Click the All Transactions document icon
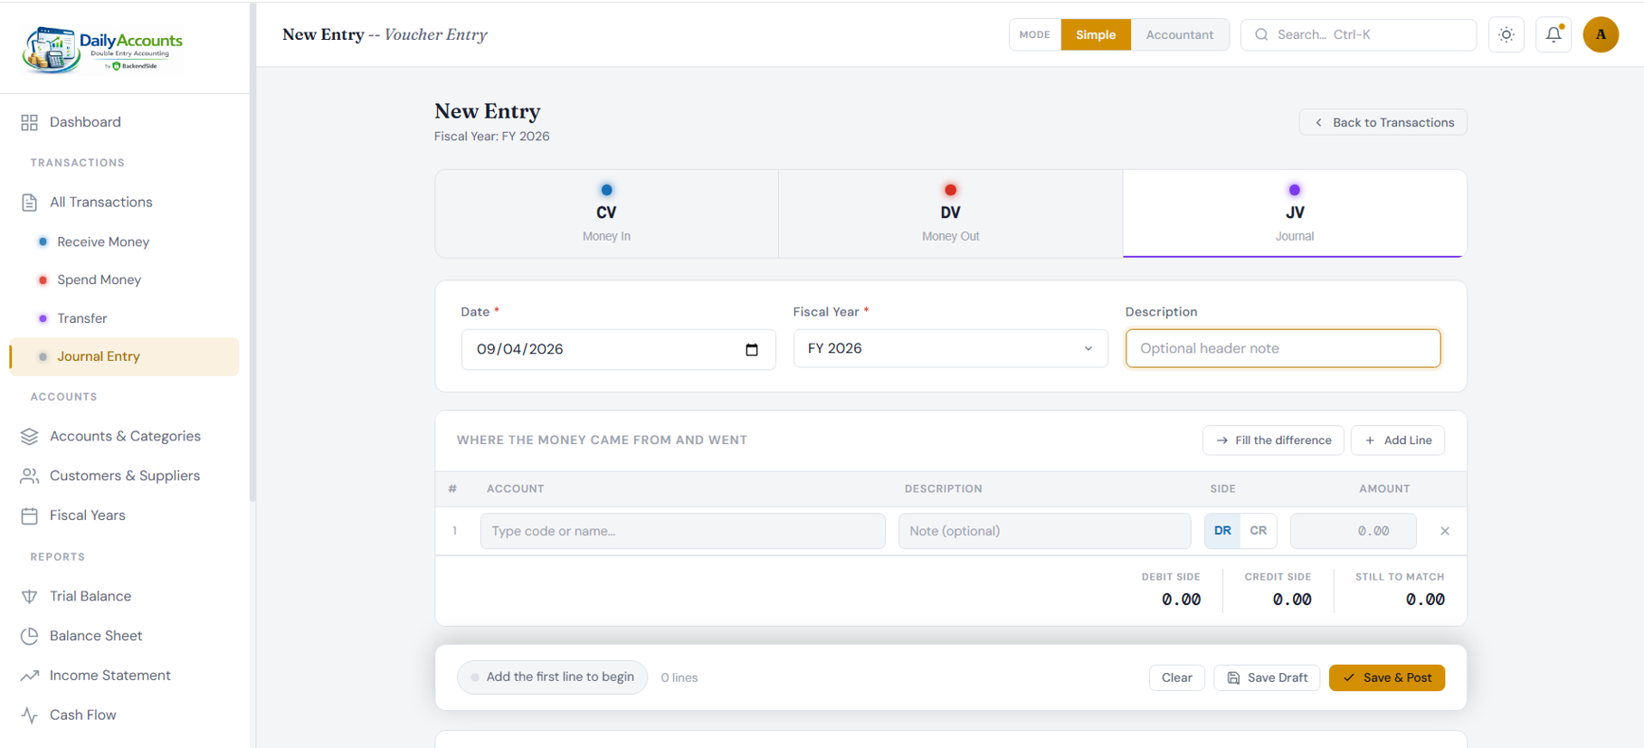1644x748 pixels. pyautogui.click(x=29, y=202)
